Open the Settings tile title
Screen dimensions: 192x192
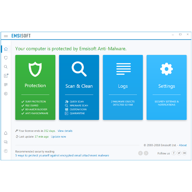166,86
